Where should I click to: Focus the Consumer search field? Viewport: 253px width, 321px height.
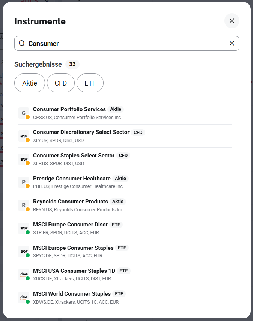tap(127, 43)
